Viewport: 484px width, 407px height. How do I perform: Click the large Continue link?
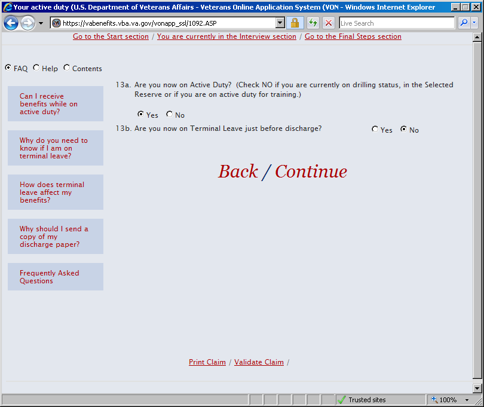click(x=311, y=172)
